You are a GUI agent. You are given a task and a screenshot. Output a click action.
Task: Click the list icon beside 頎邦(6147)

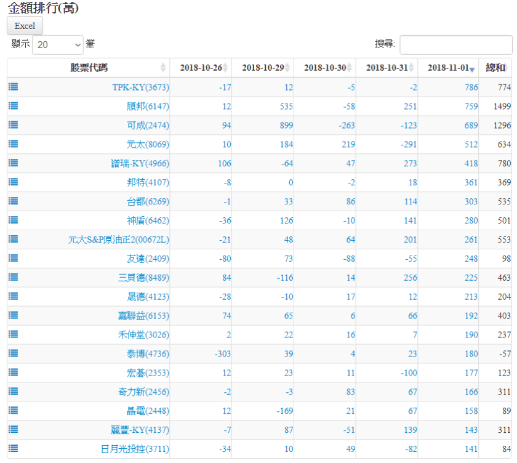[x=13, y=106]
